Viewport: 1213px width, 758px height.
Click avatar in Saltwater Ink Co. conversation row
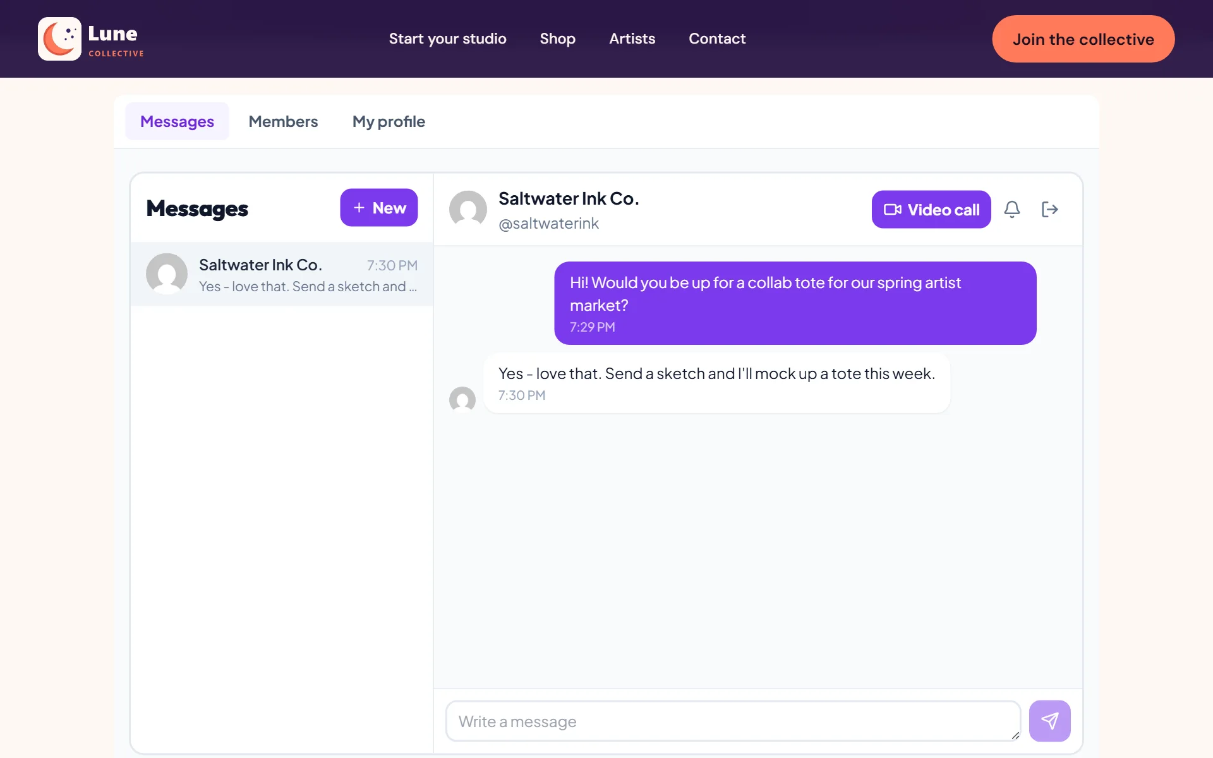(167, 274)
